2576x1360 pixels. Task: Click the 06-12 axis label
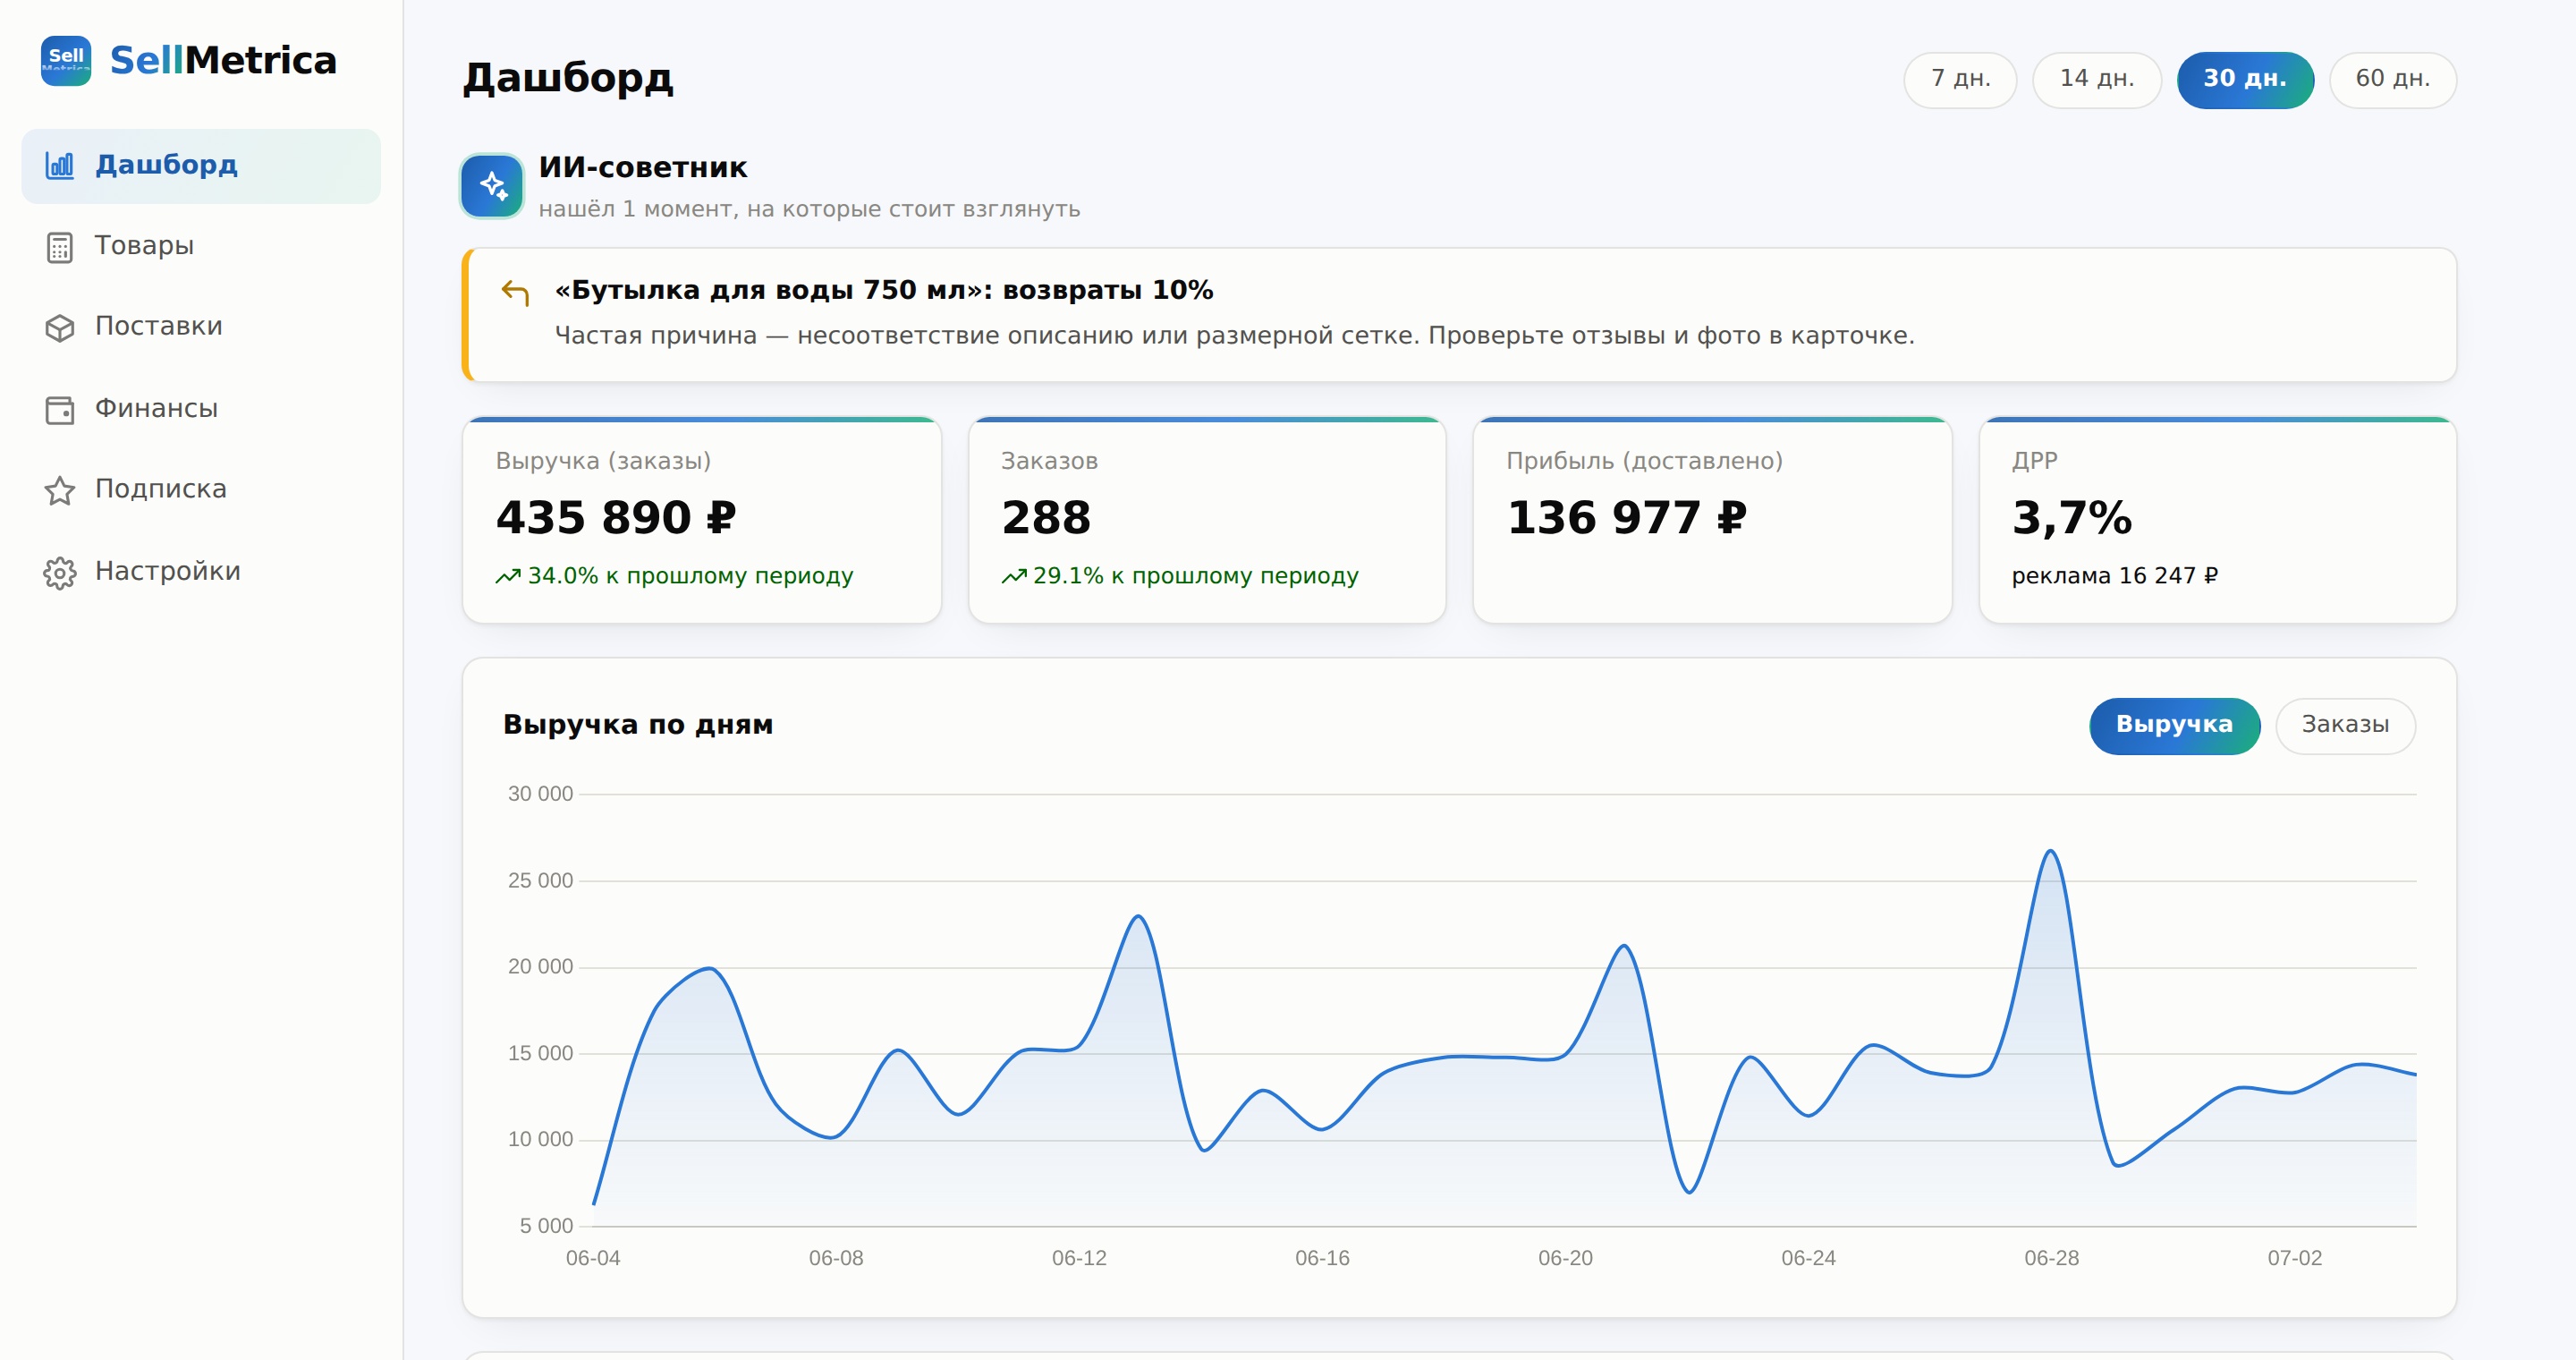pos(1079,1258)
